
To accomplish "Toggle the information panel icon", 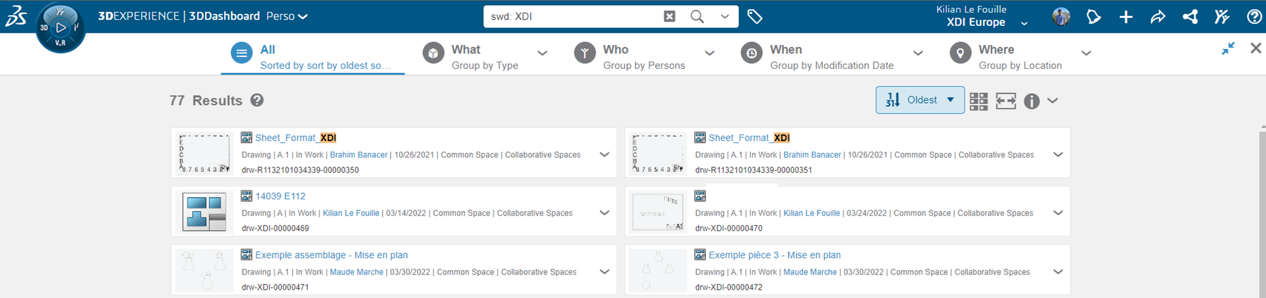I will coord(1032,101).
